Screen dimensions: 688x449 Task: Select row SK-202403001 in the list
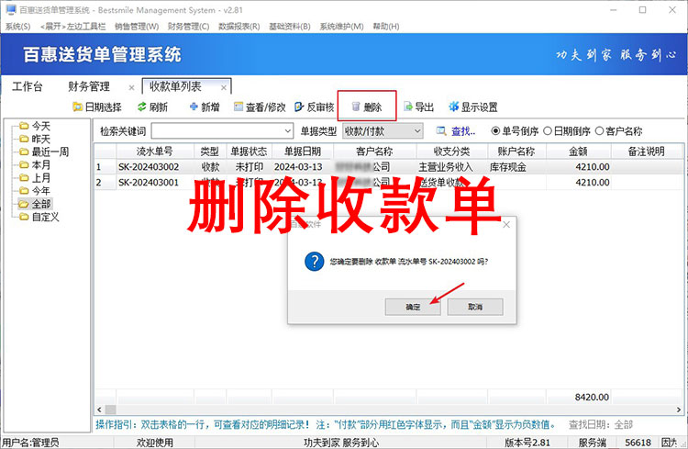(389, 183)
